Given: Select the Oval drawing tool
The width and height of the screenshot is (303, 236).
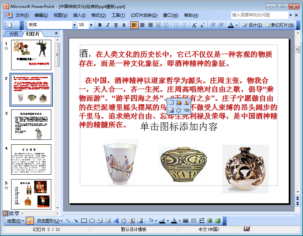Looking at the screenshot, I should (92, 221).
